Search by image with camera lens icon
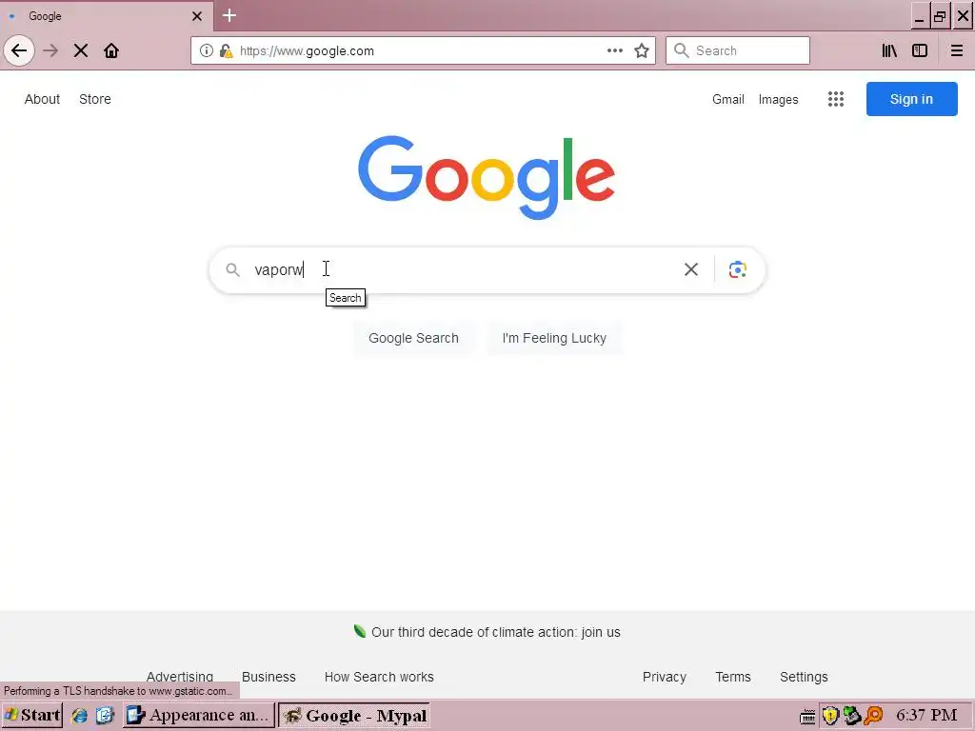 (738, 269)
